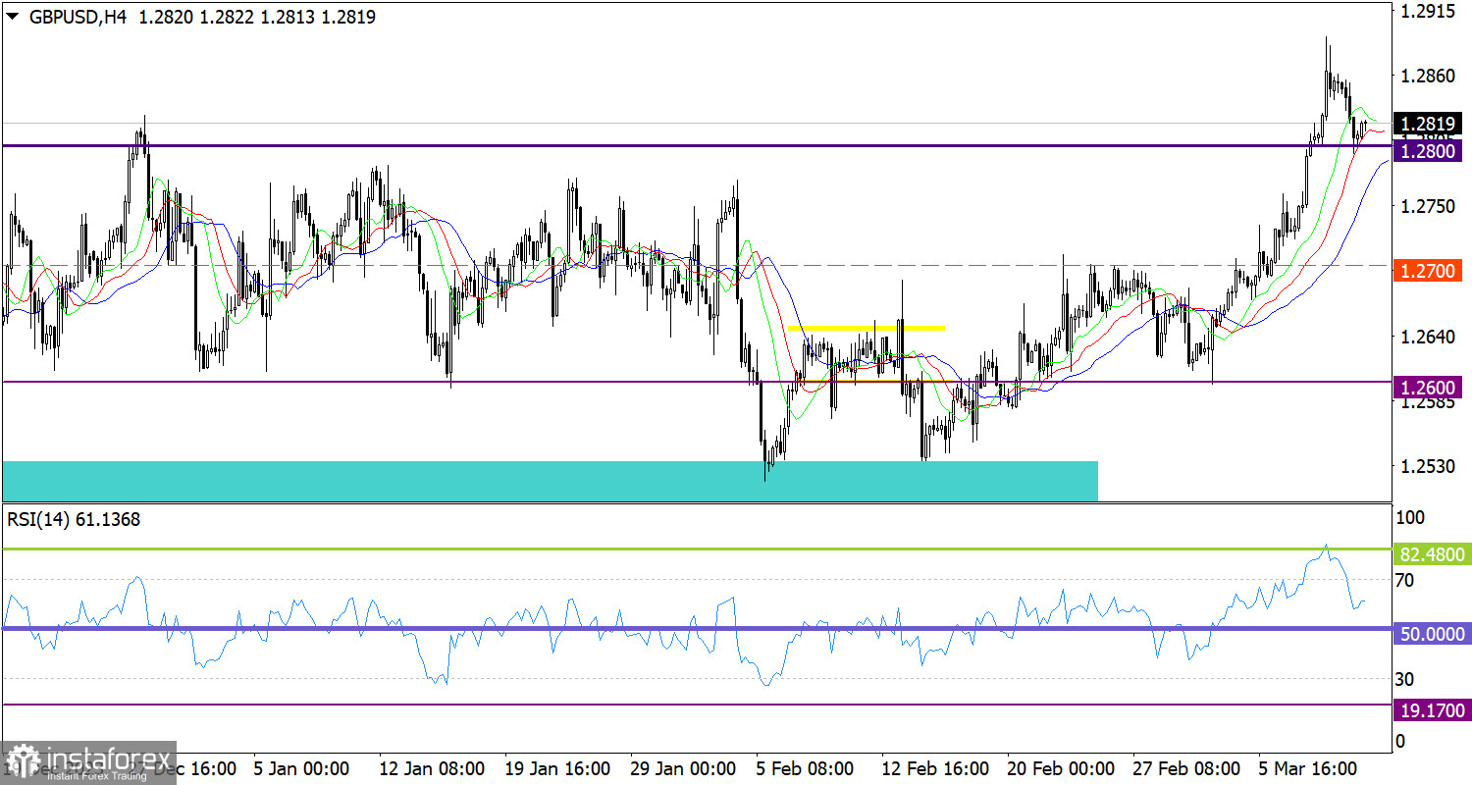Screen dimensions: 1472x785
Task: Click the 12 Jan 08:00 time label
Action: (431, 767)
